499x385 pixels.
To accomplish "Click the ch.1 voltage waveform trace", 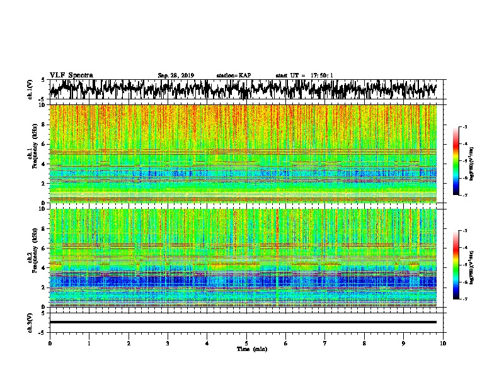I will pos(243,89).
